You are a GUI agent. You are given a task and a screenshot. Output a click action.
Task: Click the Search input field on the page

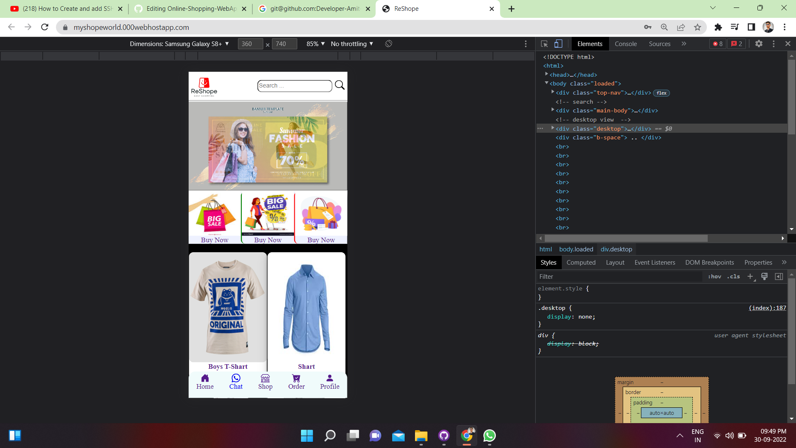[294, 85]
